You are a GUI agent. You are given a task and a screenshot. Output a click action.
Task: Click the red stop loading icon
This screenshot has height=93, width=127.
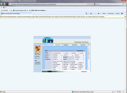click(x=93, y=4)
